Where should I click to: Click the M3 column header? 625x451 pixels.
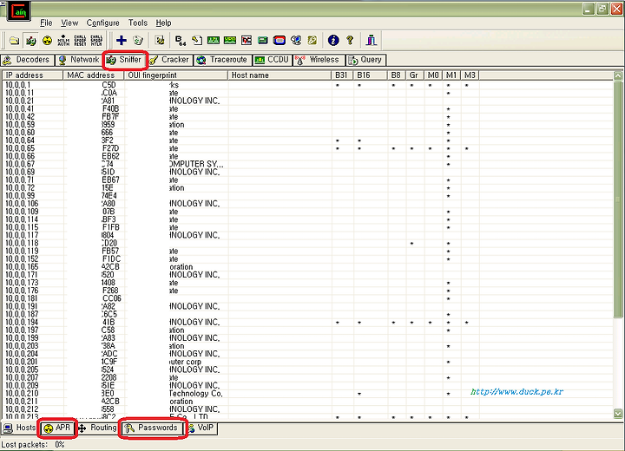coord(470,75)
